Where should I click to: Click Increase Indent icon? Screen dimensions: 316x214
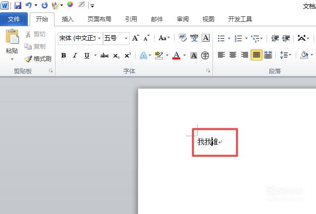286,38
